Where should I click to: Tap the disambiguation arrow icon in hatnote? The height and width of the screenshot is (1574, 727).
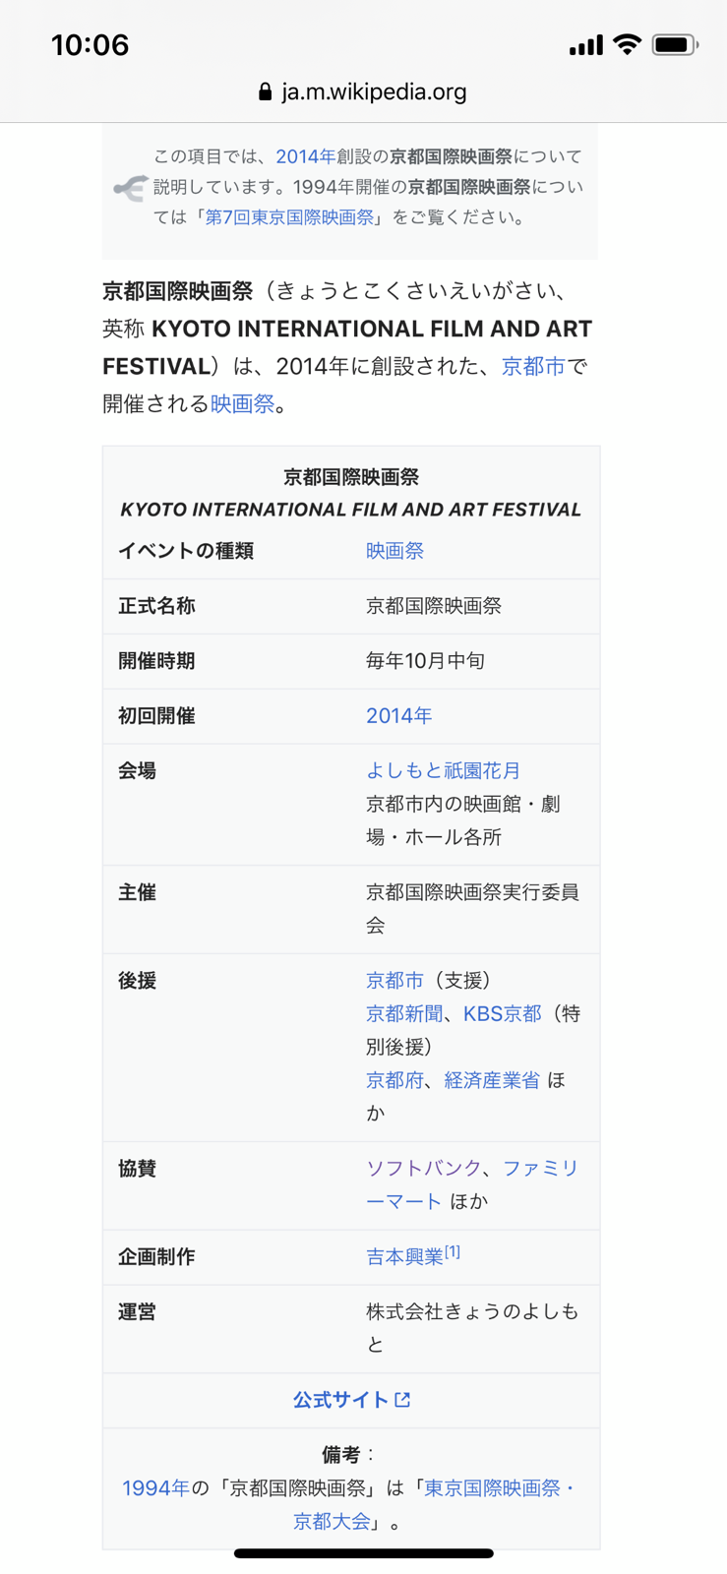point(130,187)
